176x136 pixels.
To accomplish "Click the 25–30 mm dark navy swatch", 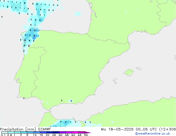I will 56,132.
